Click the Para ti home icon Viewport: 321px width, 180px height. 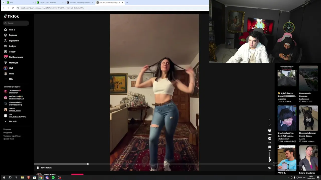coord(6,30)
